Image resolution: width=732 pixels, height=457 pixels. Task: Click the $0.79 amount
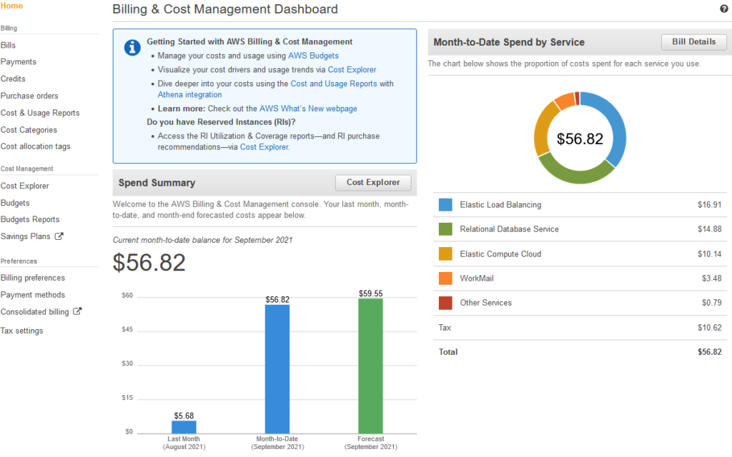point(712,303)
